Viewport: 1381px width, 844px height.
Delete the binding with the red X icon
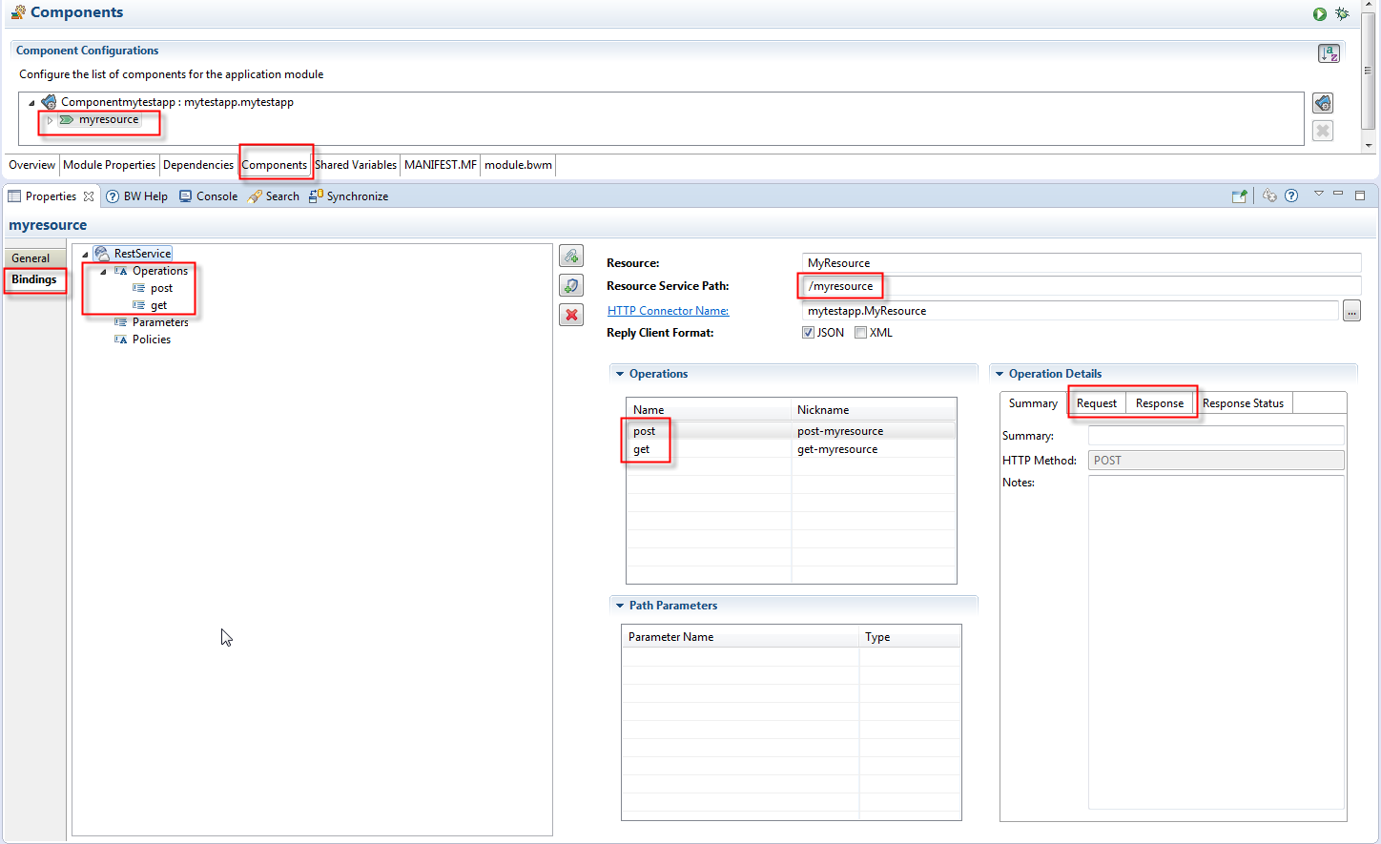(x=571, y=315)
